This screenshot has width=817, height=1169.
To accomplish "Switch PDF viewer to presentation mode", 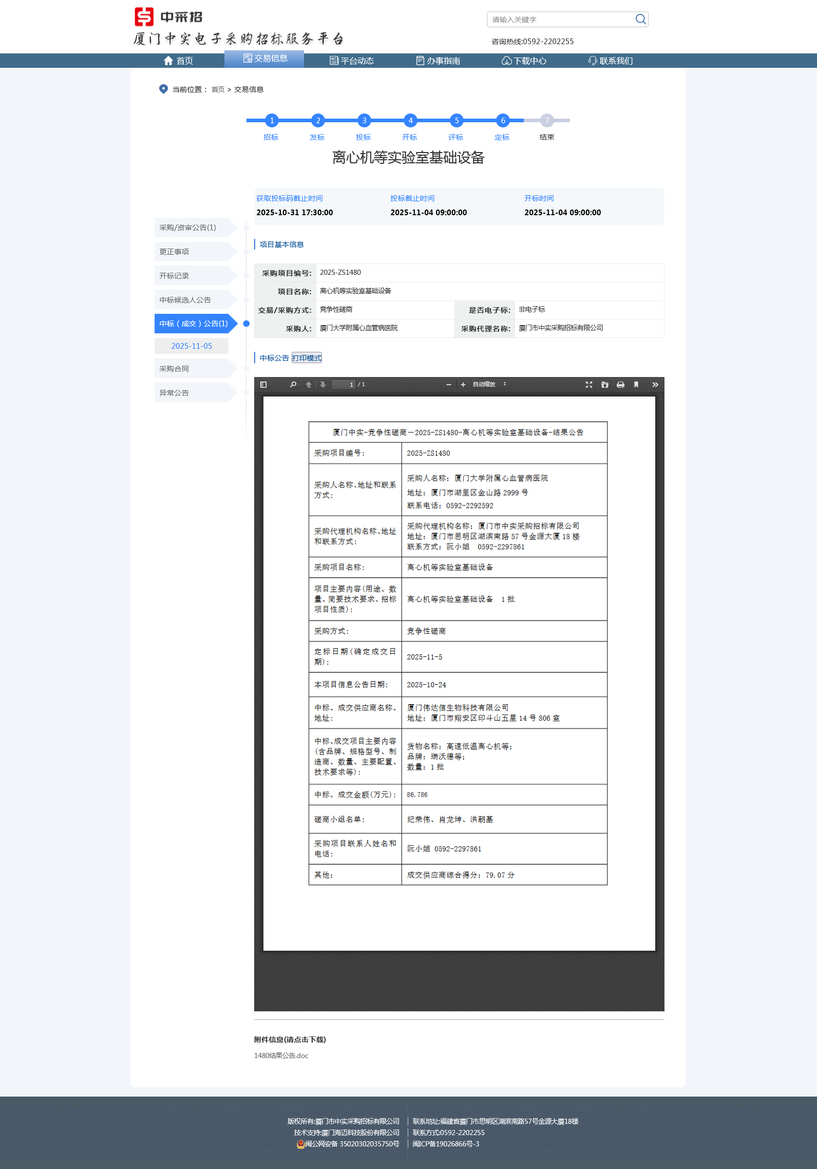I will tap(589, 385).
